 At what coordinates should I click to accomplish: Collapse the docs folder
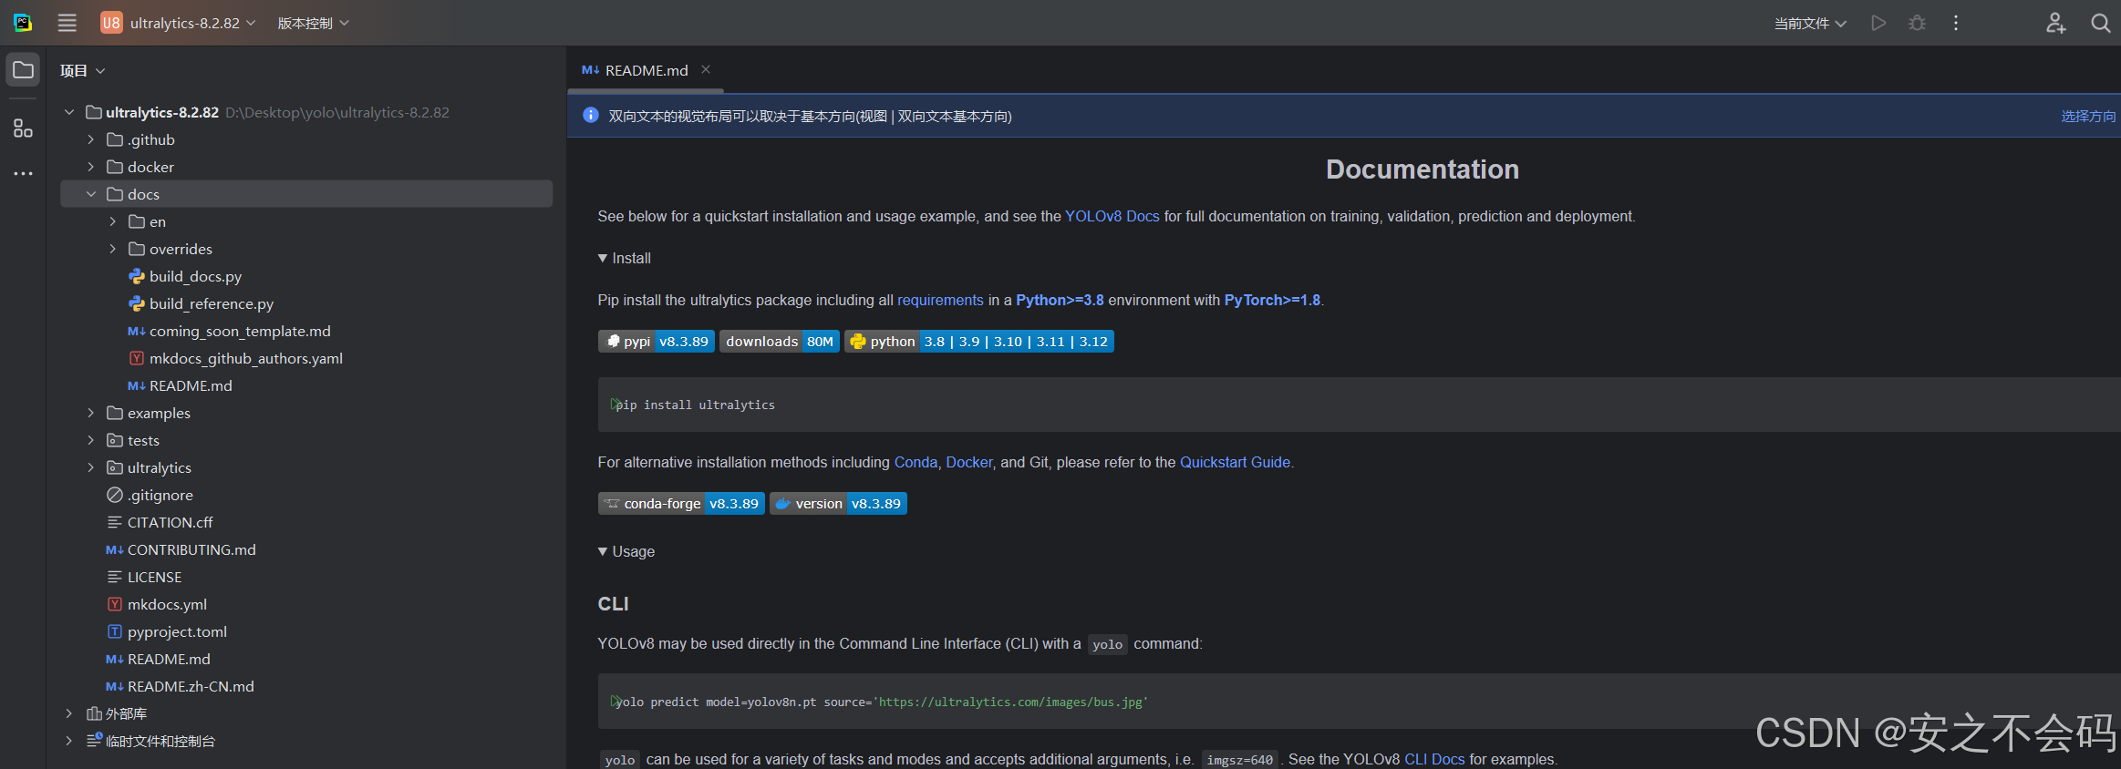pos(91,194)
